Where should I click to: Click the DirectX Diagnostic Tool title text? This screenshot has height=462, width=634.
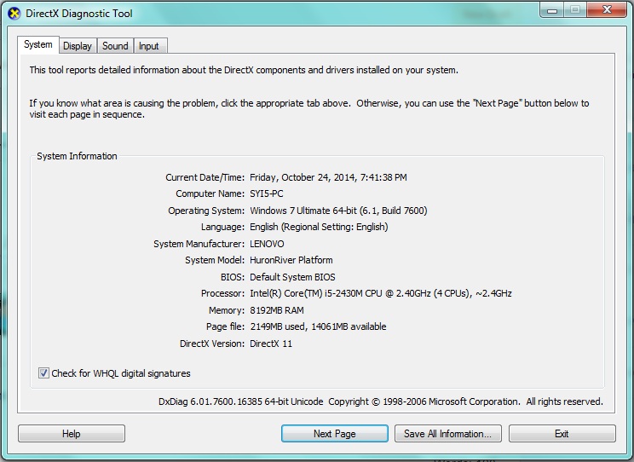[x=79, y=14]
